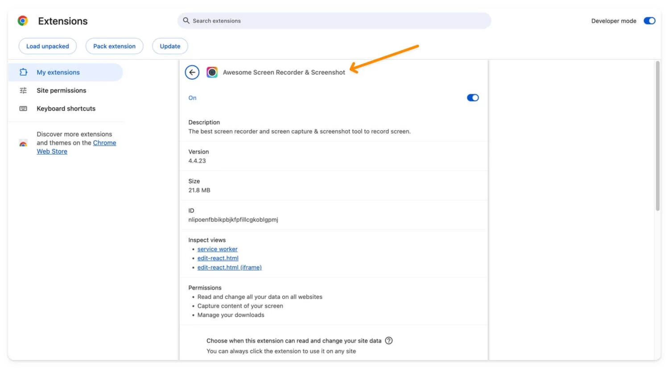Viewport: 669px width, 368px height.
Task: Open Site permissions section
Action: click(62, 90)
